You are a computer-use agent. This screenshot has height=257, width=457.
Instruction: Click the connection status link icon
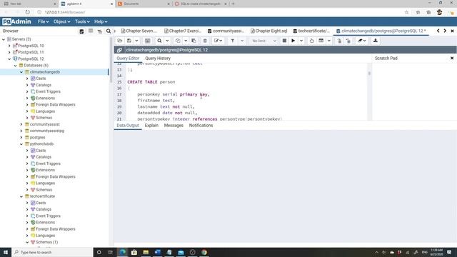pos(119,50)
